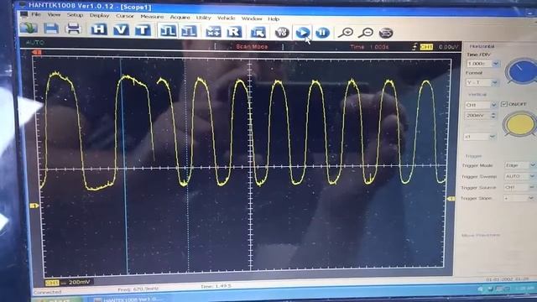Click the floppy disk save icon

(51, 29)
